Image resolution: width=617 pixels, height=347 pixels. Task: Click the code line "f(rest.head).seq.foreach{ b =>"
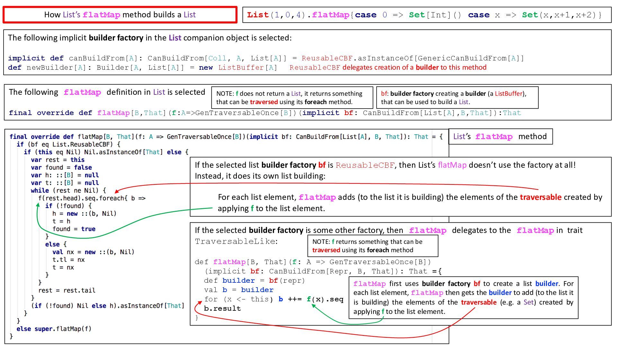pos(92,198)
